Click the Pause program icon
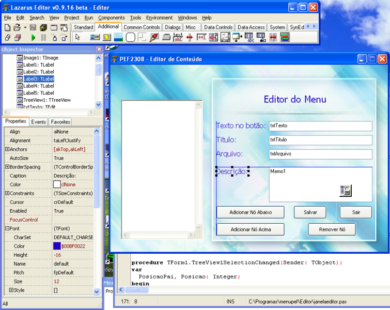 [43, 38]
